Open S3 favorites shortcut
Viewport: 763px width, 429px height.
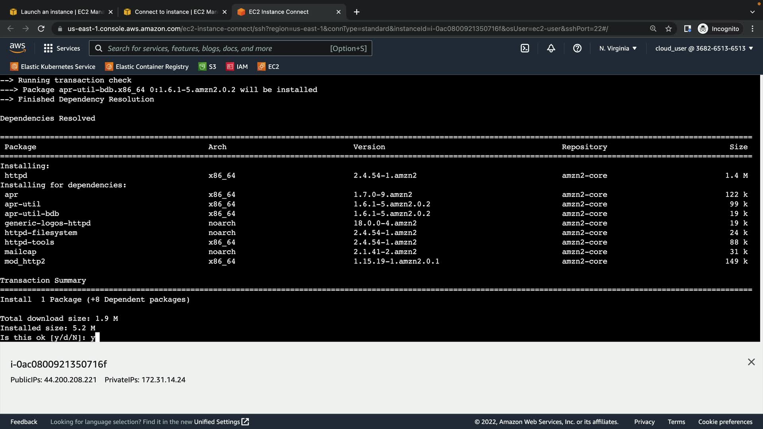coord(207,67)
